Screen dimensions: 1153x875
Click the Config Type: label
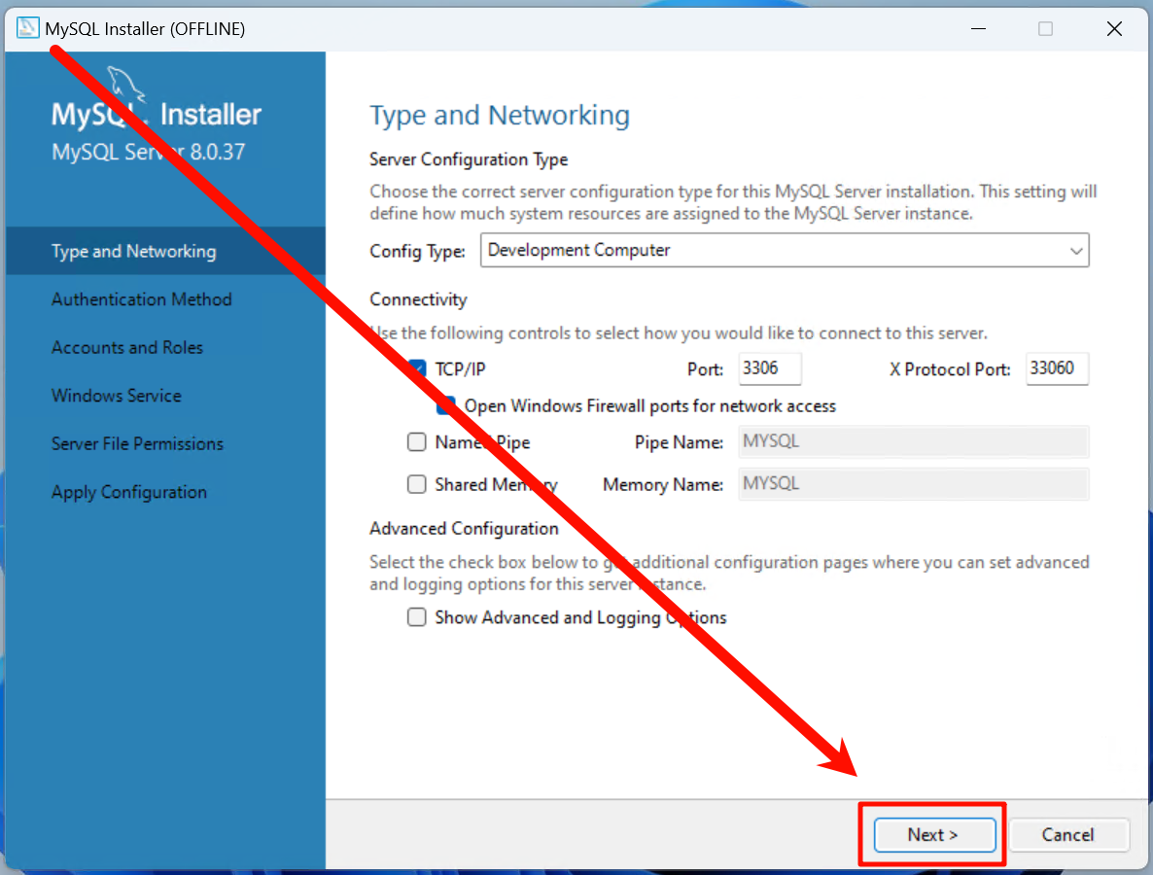(418, 252)
